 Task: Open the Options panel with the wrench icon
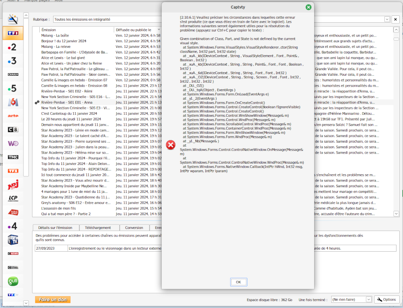[x=386, y=299]
